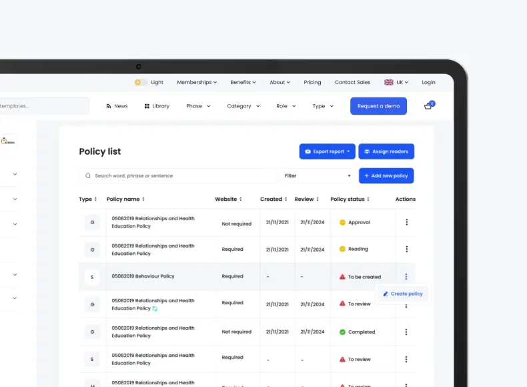Click the Reading status yellow icon

(342, 249)
